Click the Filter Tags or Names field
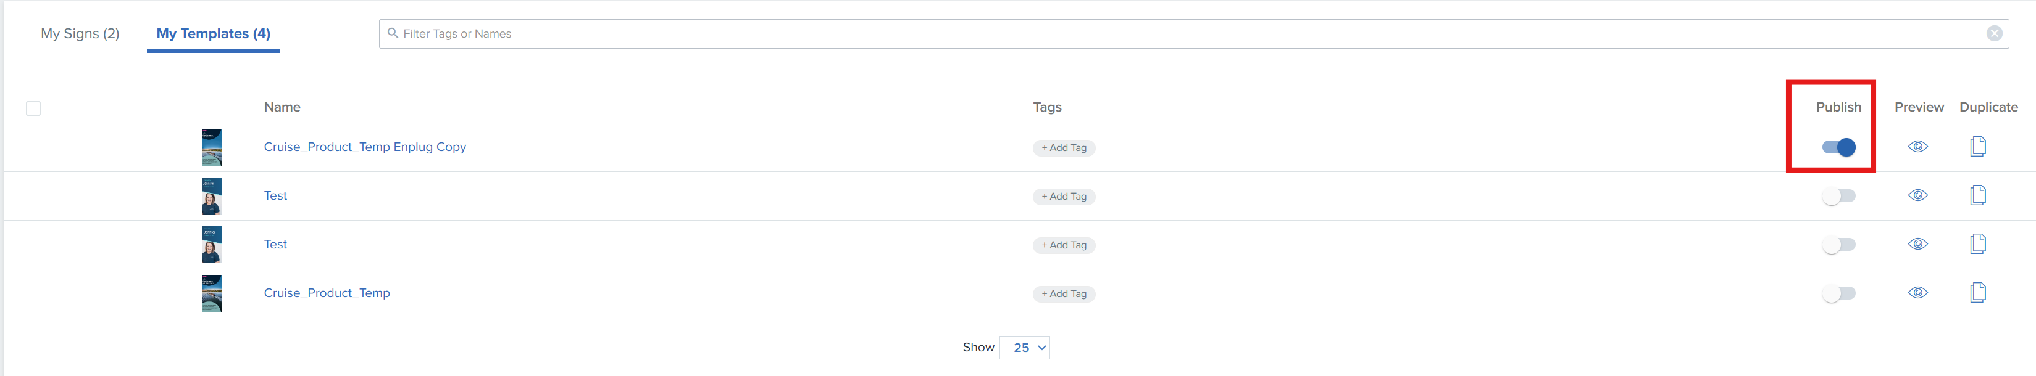 click(x=1185, y=34)
